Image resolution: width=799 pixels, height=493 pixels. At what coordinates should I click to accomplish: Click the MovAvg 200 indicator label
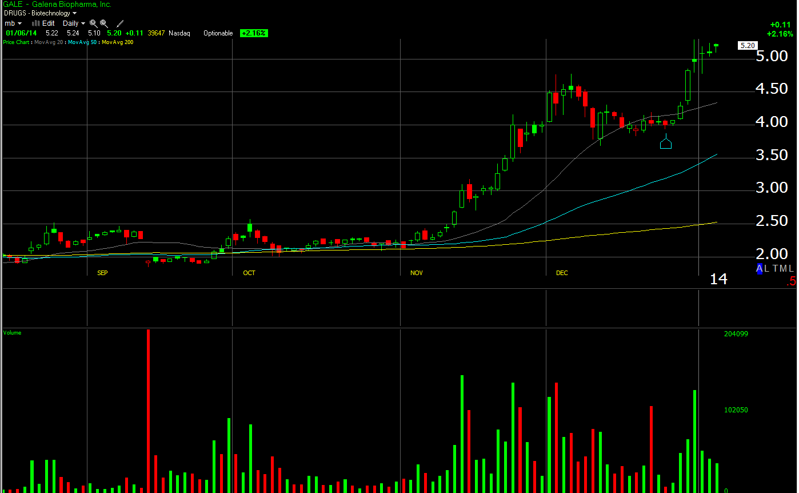(x=117, y=42)
